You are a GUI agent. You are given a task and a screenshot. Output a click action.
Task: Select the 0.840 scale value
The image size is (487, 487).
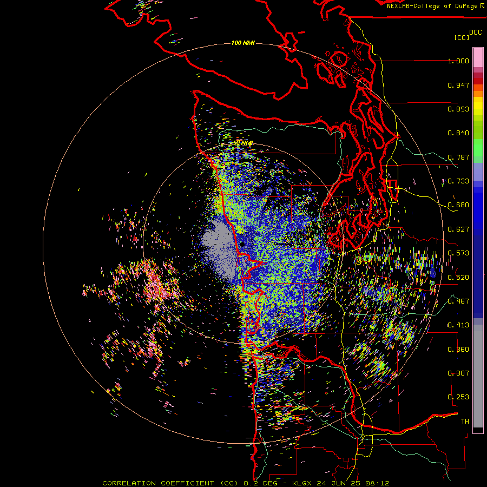458,133
